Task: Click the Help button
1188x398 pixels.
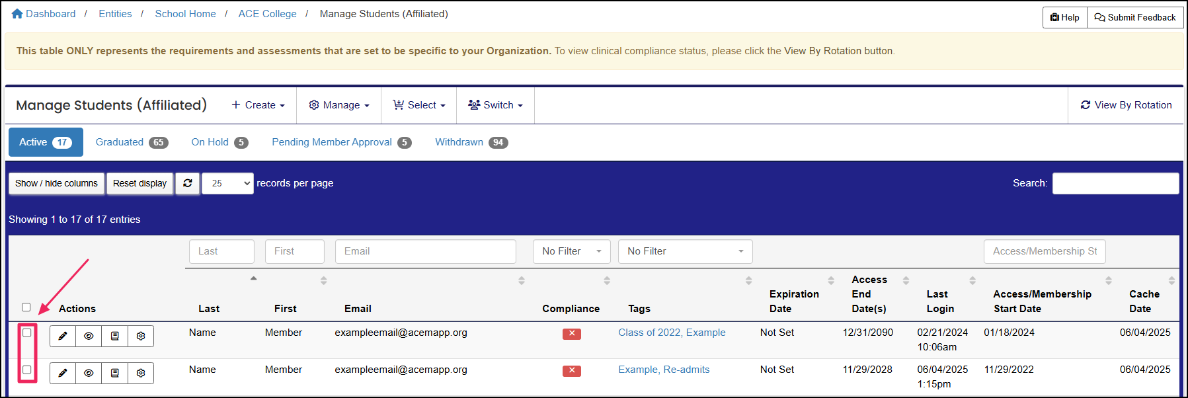Action: 1065,17
